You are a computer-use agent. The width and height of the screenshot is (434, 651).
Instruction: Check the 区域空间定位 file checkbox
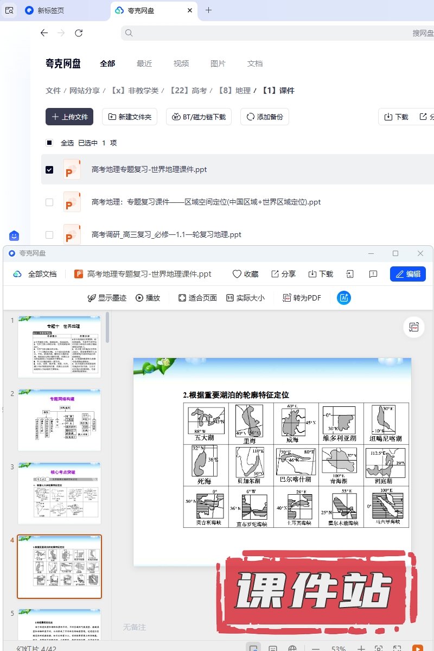(49, 202)
